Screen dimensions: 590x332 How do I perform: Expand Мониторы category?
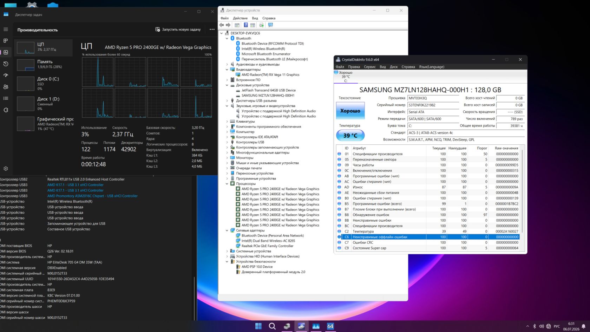point(227,158)
